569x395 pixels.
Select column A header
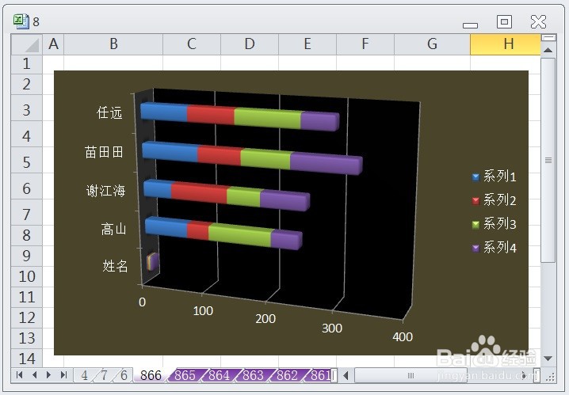point(53,44)
